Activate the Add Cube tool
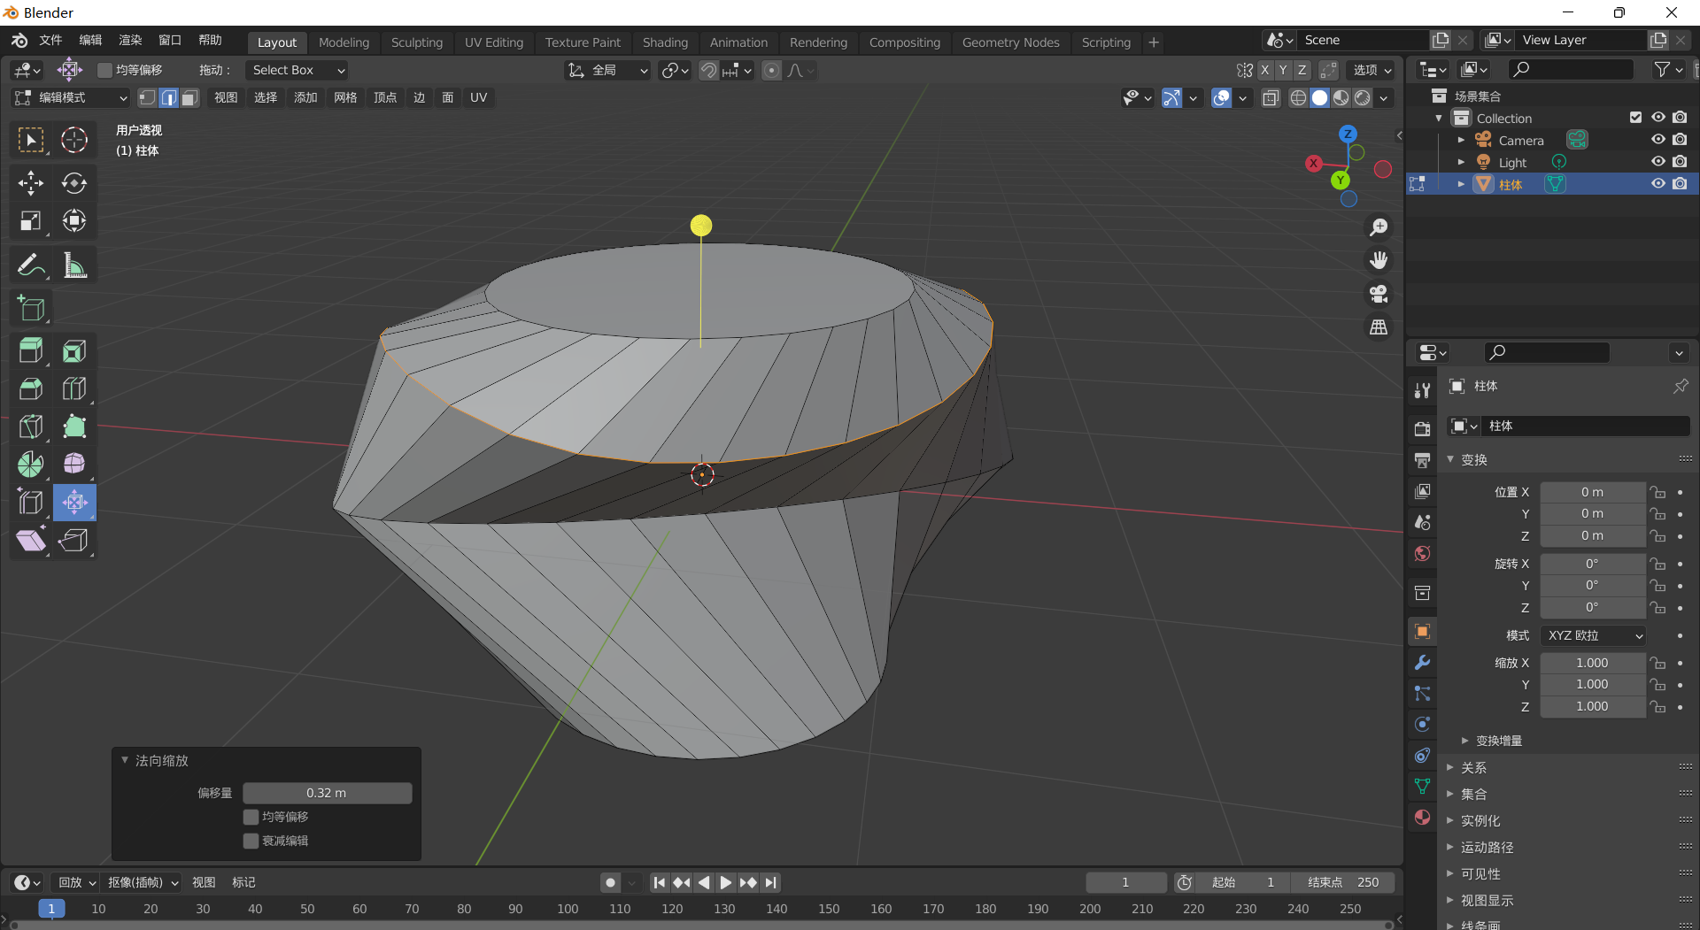The width and height of the screenshot is (1700, 930). pyautogui.click(x=31, y=308)
